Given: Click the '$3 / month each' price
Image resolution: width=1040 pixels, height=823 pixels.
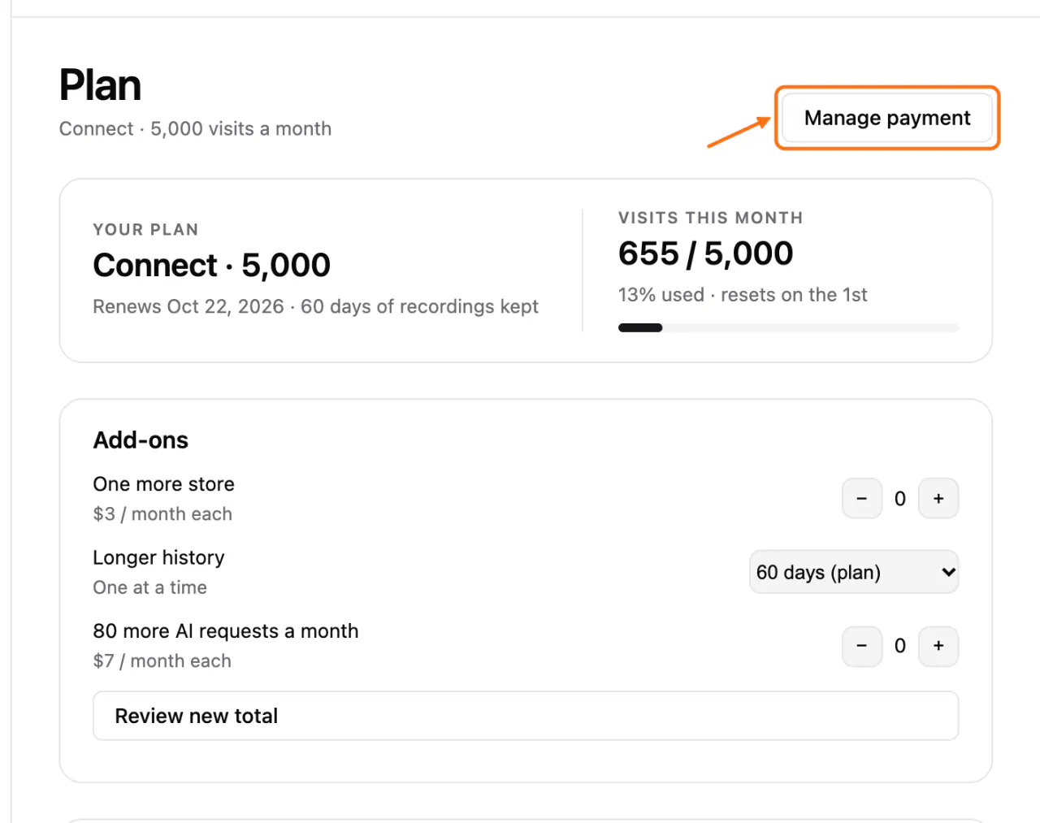Looking at the screenshot, I should pyautogui.click(x=162, y=514).
